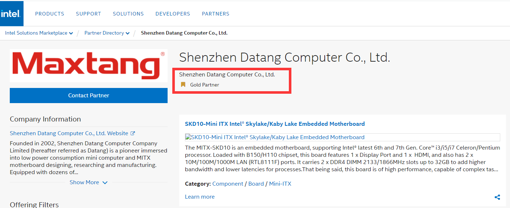Expand Intel Solutions Marketplace breadcrumb dropdown

point(71,33)
